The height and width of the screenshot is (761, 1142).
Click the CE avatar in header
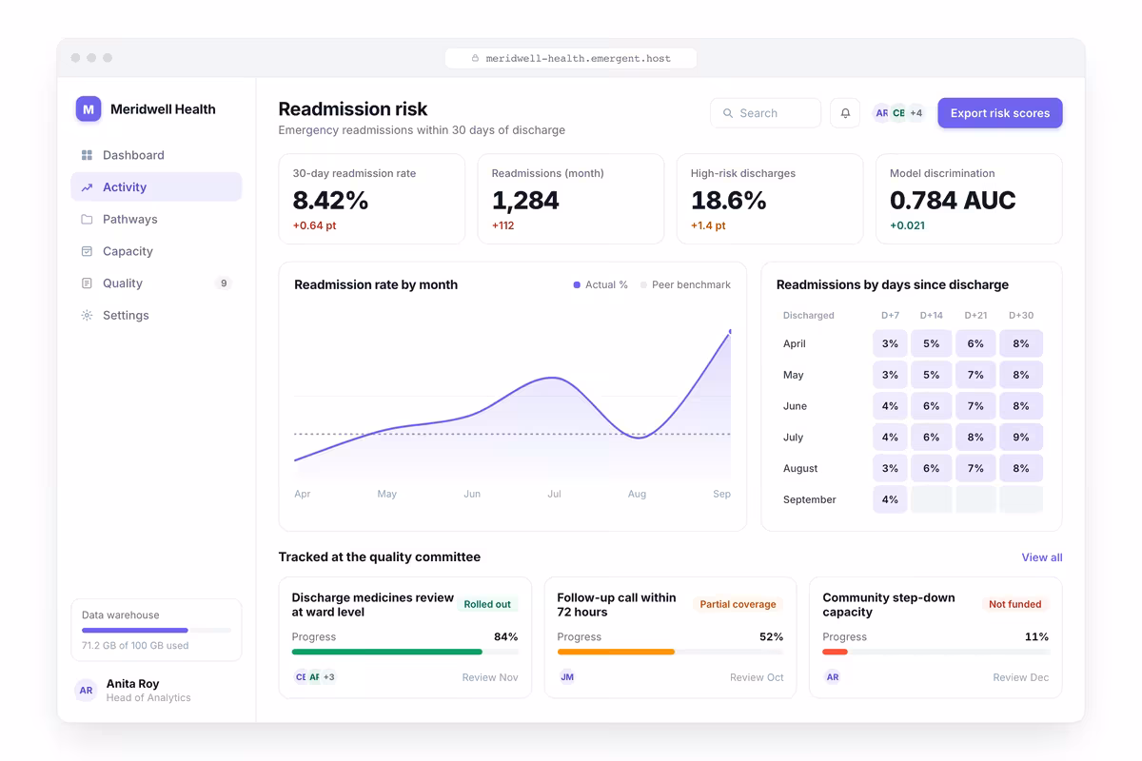pyautogui.click(x=898, y=113)
